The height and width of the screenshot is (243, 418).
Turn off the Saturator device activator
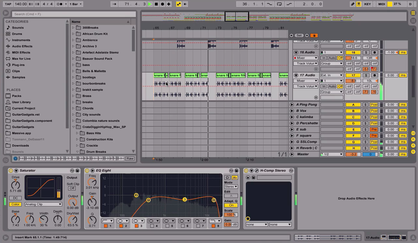[x=11, y=170]
